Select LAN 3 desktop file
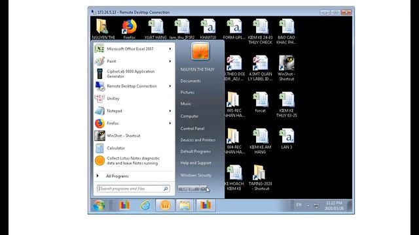The image size is (419, 235). [x=287, y=139]
